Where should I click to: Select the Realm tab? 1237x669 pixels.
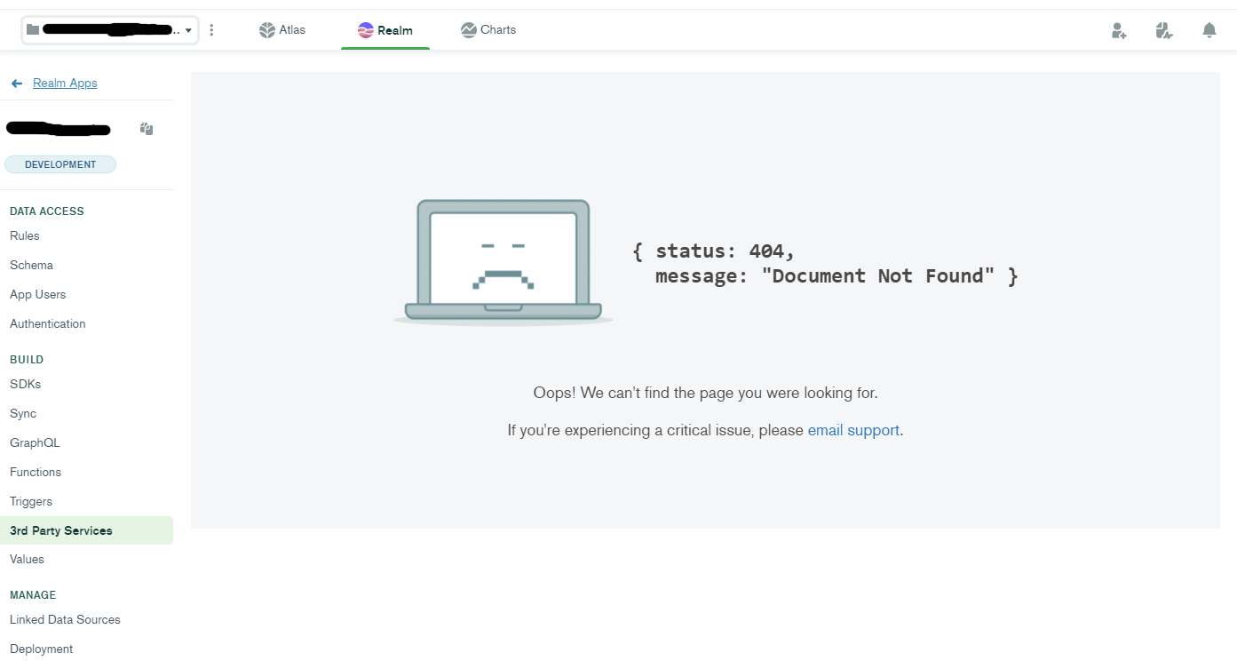click(385, 30)
